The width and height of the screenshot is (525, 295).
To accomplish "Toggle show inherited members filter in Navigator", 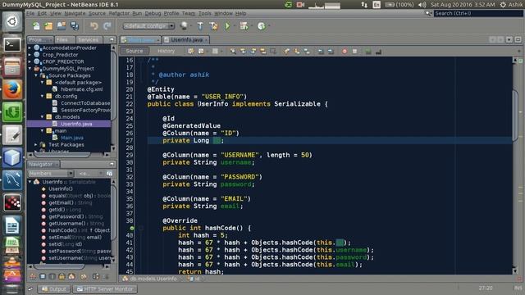I will [33, 276].
